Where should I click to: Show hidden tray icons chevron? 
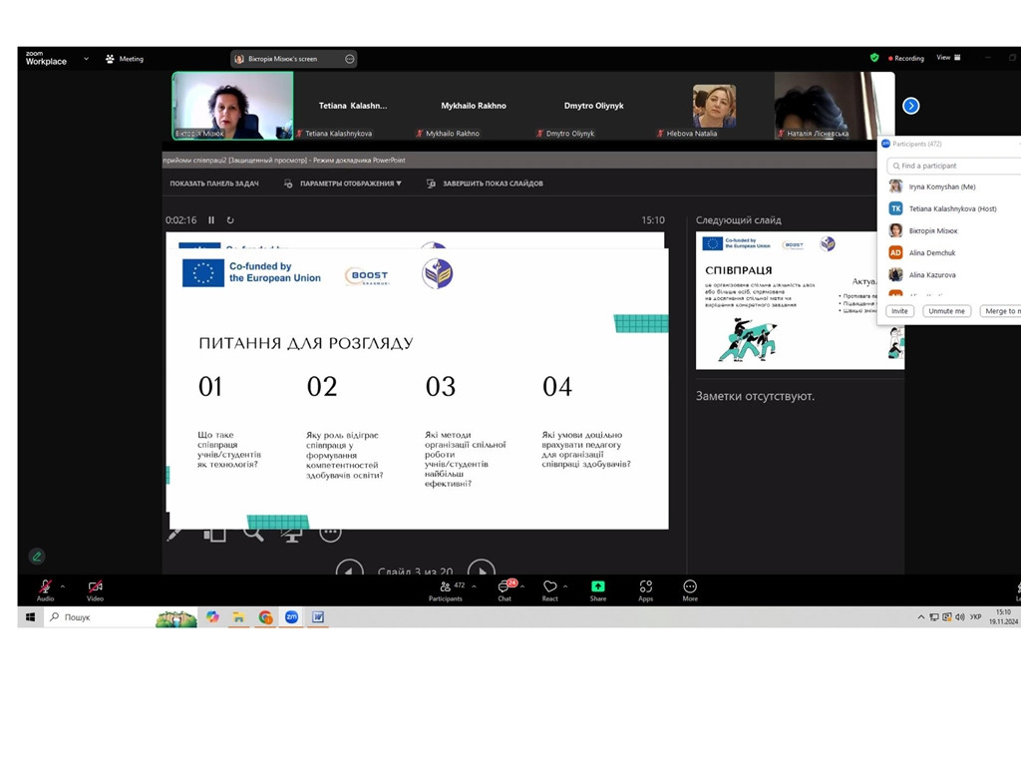[x=920, y=616]
